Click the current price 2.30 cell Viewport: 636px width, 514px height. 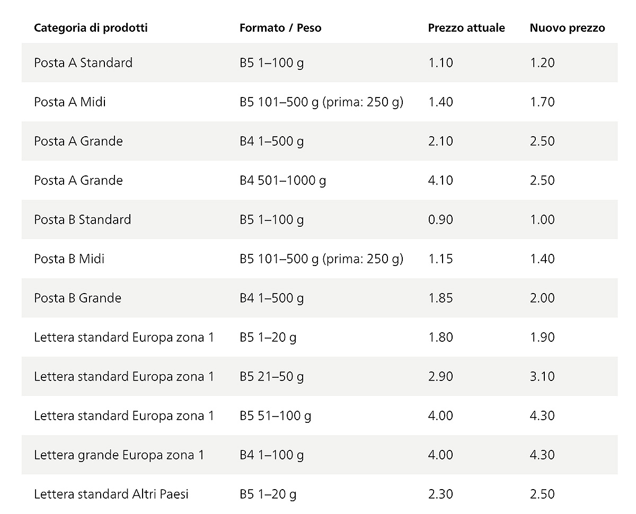440,494
